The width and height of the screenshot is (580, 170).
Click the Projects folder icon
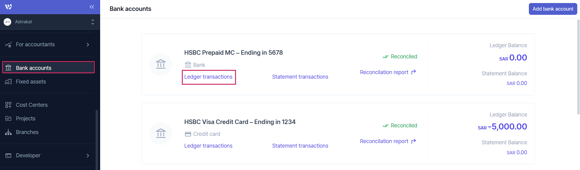click(x=8, y=119)
